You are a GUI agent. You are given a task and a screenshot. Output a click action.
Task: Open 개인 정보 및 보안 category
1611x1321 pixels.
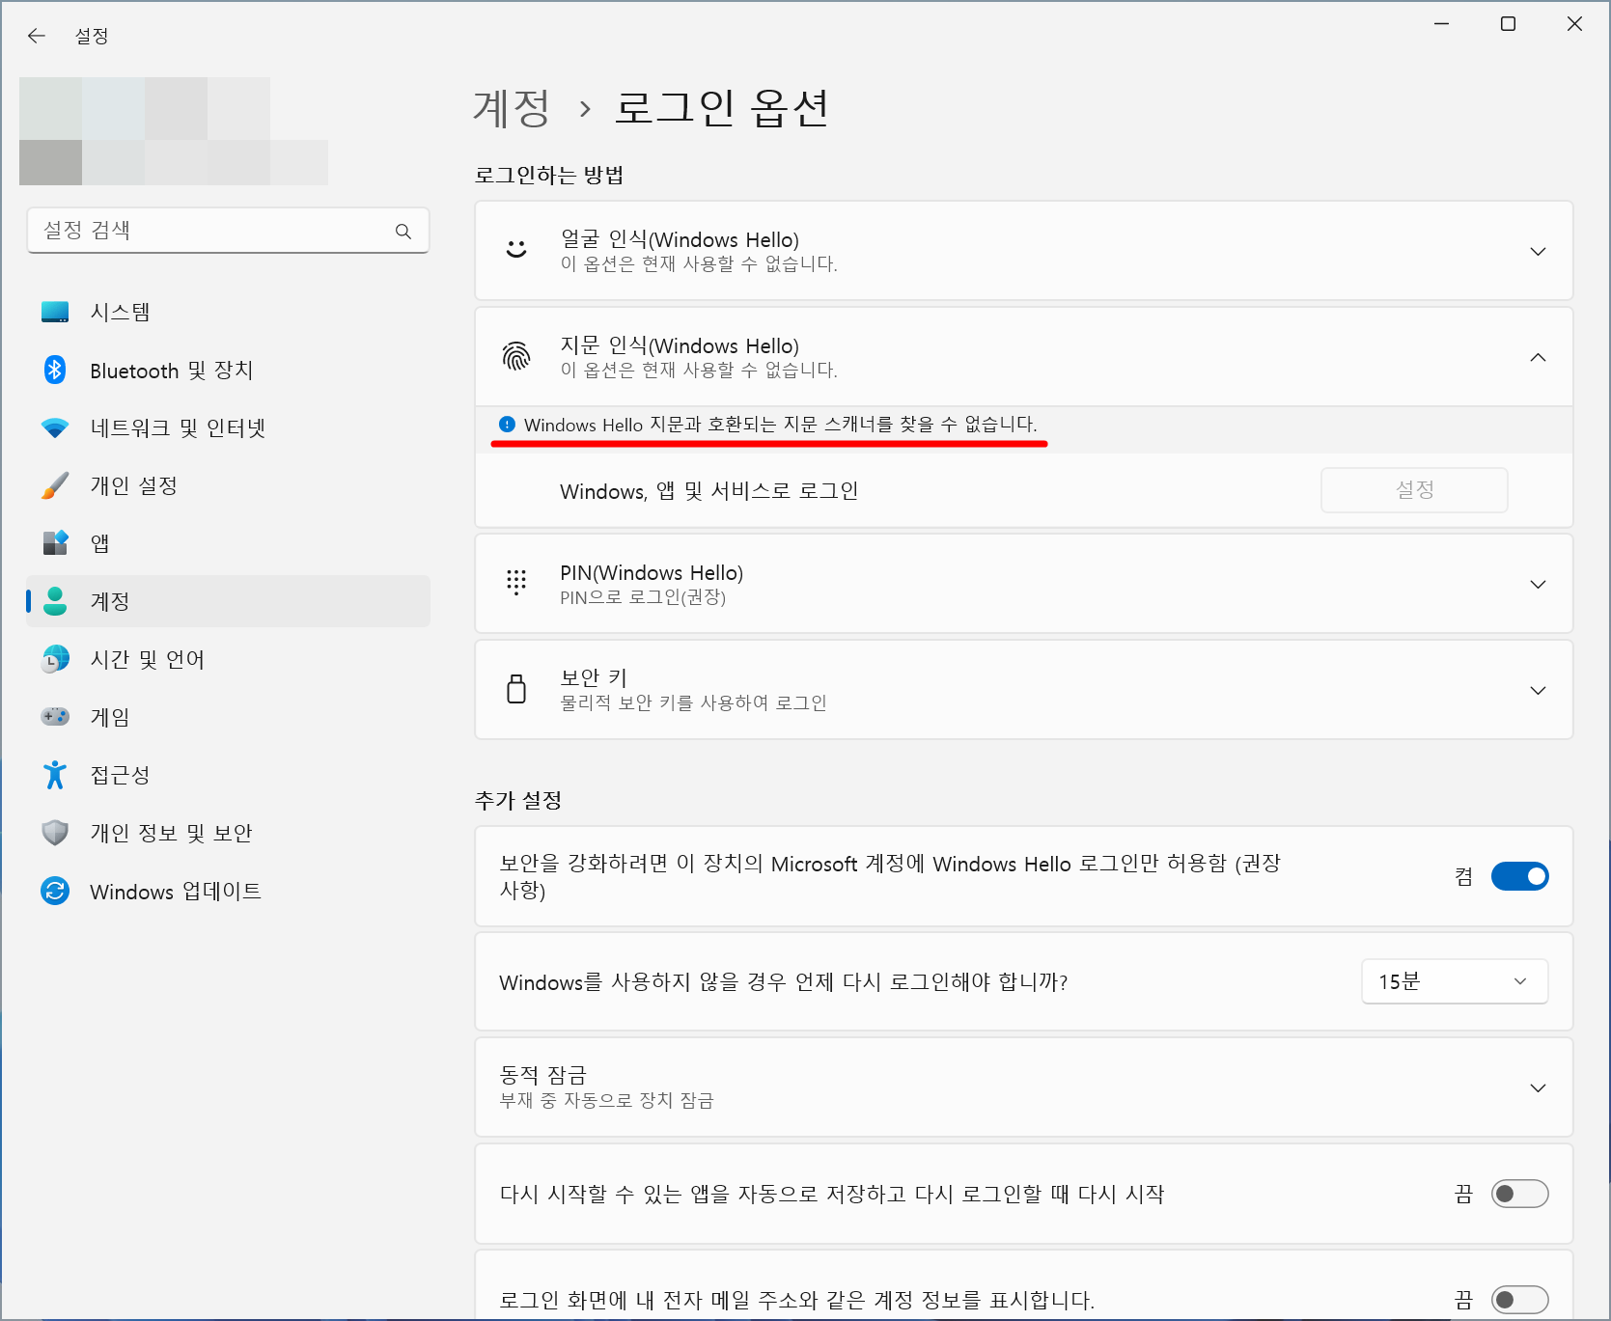tap(228, 833)
